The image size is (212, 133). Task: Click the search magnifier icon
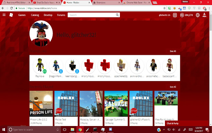coord(117,15)
